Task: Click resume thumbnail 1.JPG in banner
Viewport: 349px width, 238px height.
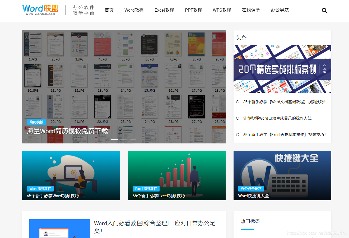Action: pyautogui.click(x=33, y=44)
